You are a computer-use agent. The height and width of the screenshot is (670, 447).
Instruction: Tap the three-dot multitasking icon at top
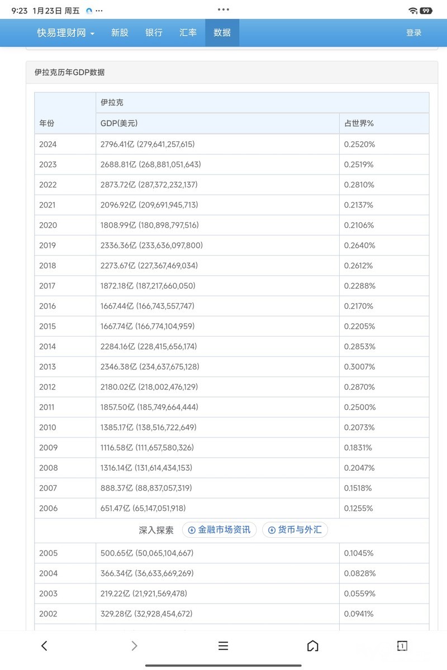pyautogui.click(x=223, y=9)
